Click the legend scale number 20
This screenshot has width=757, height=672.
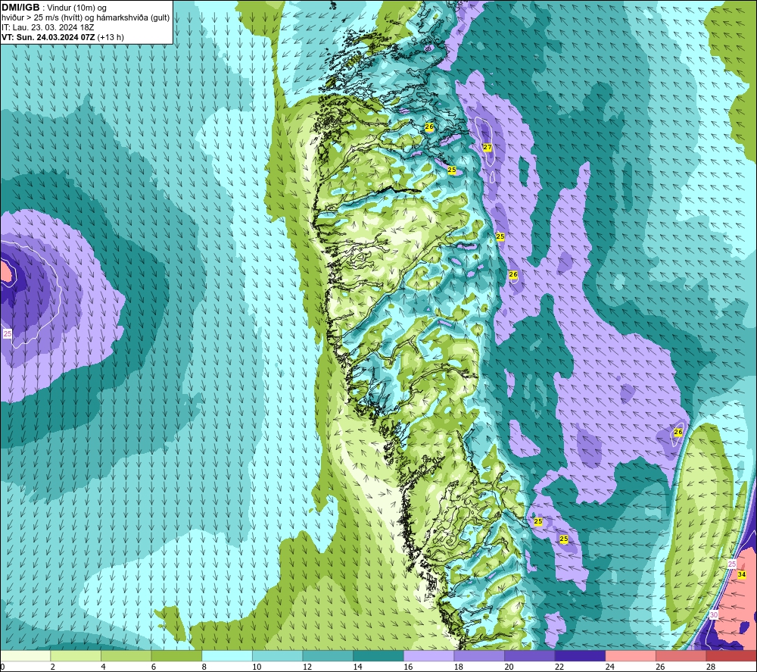509,667
